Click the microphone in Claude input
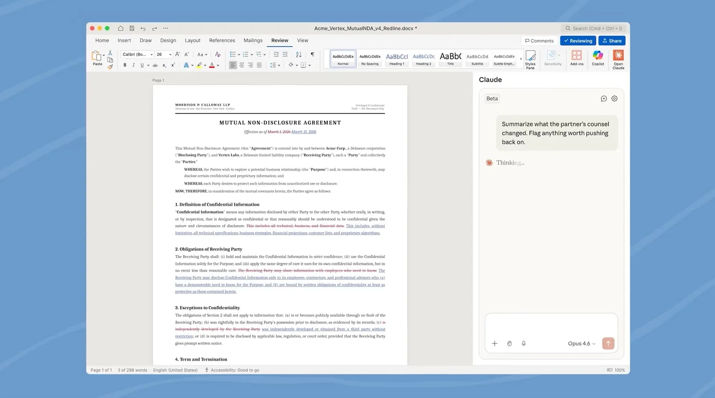 click(x=524, y=343)
